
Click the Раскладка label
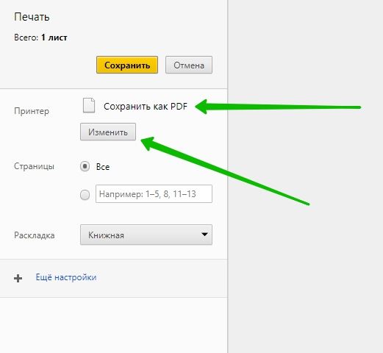point(35,235)
